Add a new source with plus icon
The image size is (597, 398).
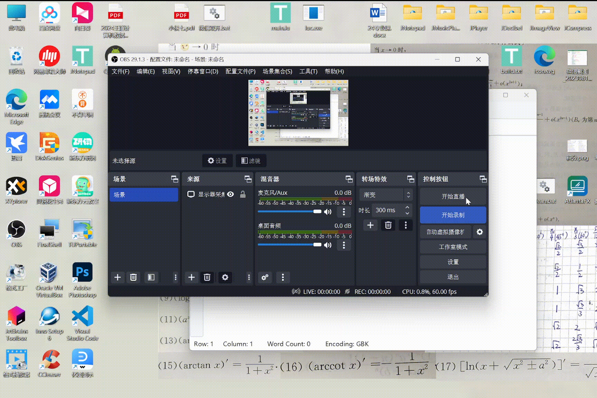191,277
